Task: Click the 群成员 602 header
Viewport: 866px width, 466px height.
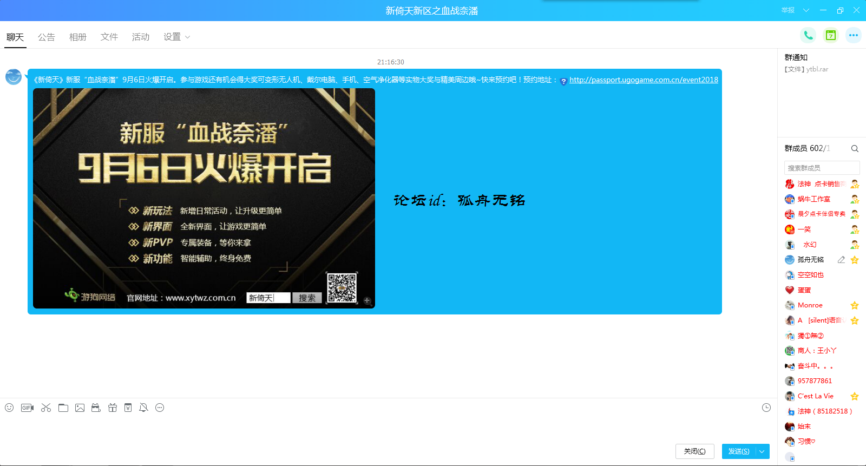Action: coord(807,148)
